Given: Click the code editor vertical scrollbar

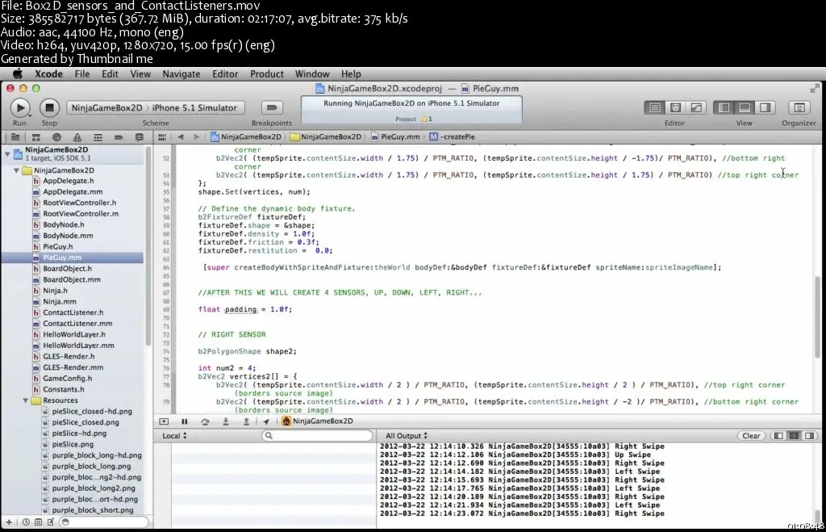Looking at the screenshot, I should click(818, 316).
